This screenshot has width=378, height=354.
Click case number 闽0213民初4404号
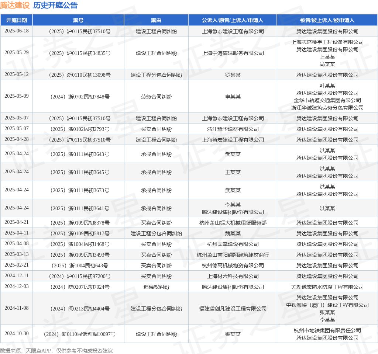point(80,309)
